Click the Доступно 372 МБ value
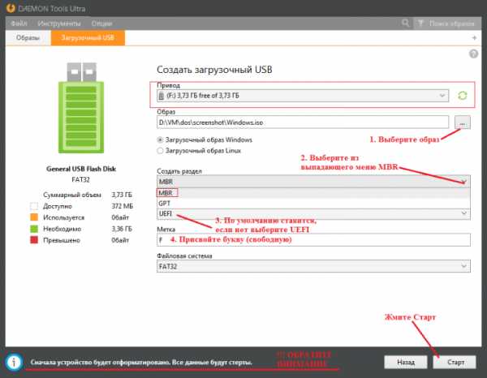Viewport: 487px width, 378px height. point(122,206)
